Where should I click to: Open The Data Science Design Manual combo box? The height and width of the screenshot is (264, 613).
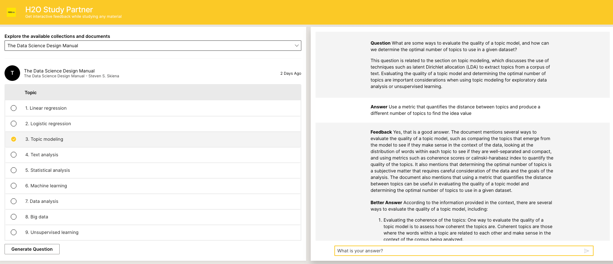tap(153, 46)
